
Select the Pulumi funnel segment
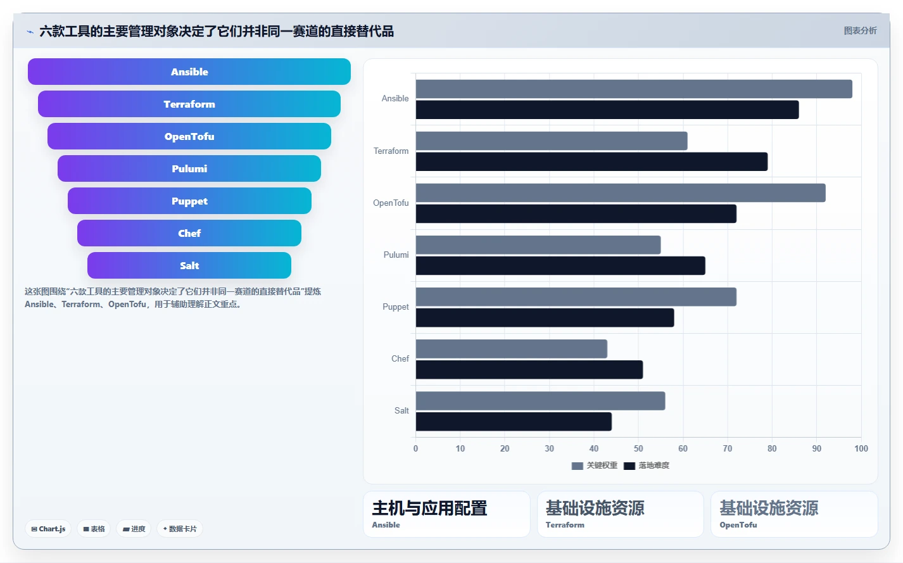189,168
